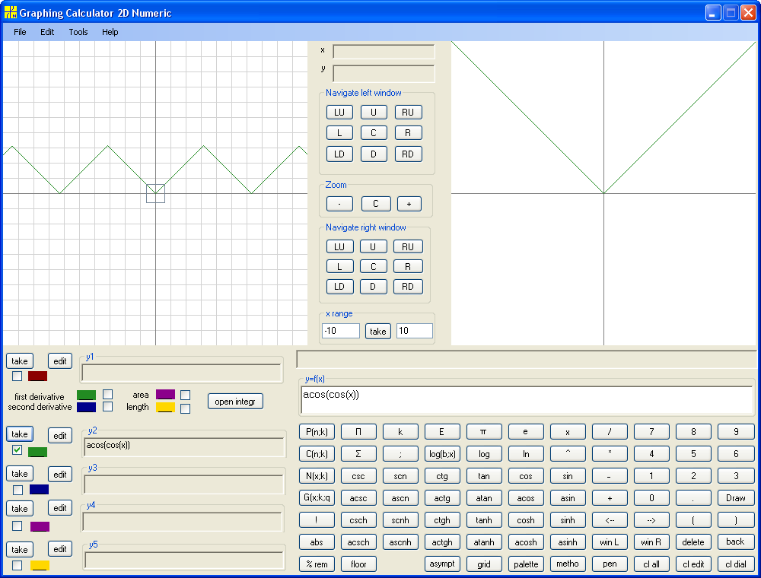Click the metho button
761x578 pixels.
click(x=568, y=564)
